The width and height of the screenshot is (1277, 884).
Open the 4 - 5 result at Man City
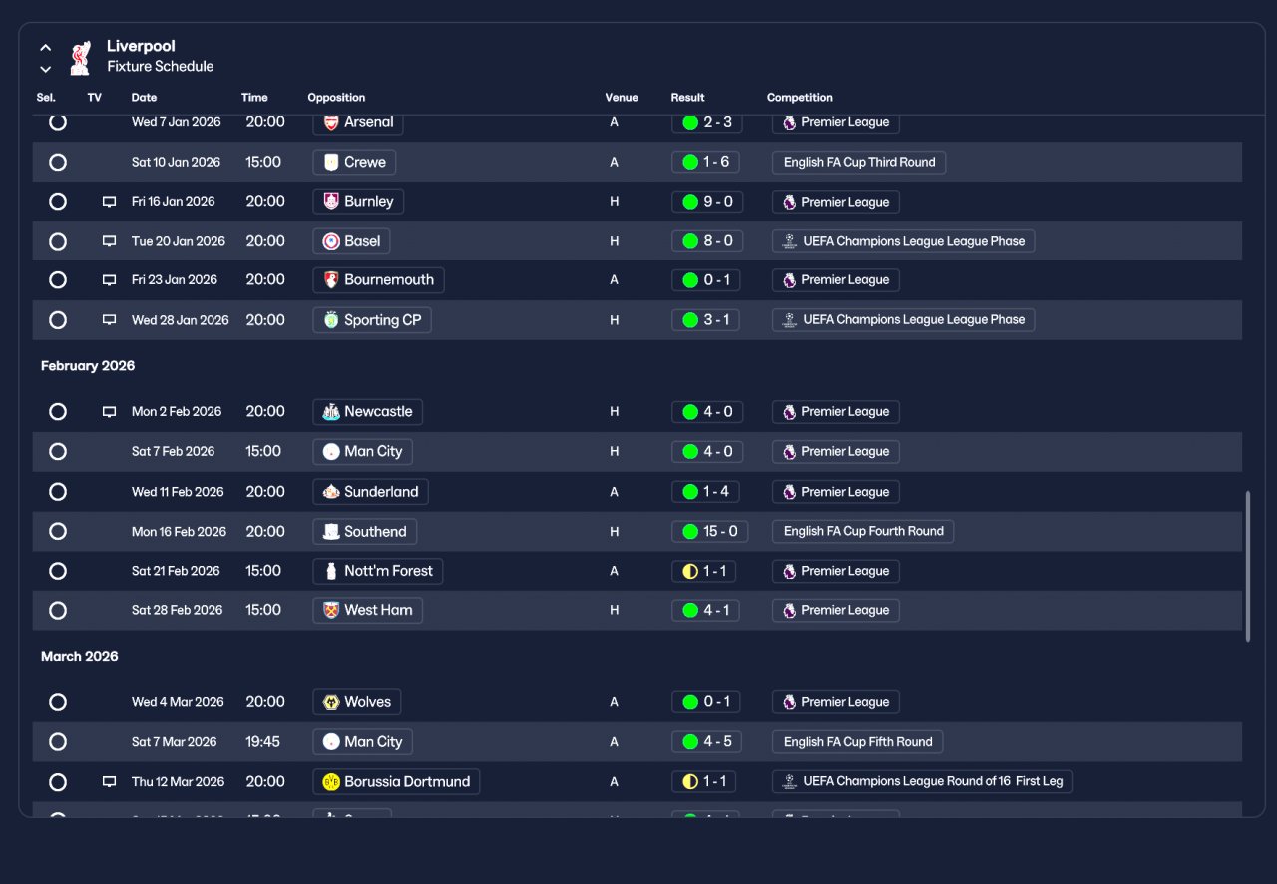707,742
